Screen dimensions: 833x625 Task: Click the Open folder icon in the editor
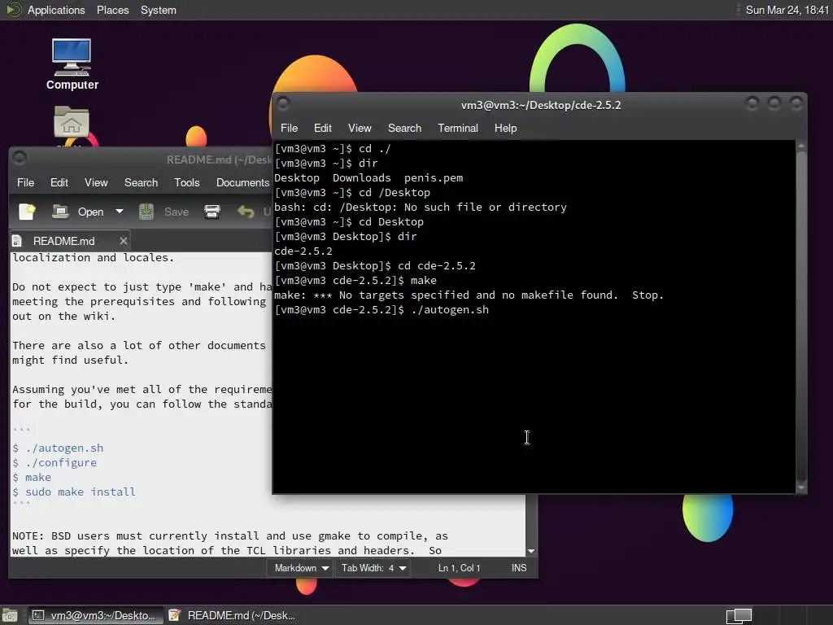pyautogui.click(x=60, y=212)
